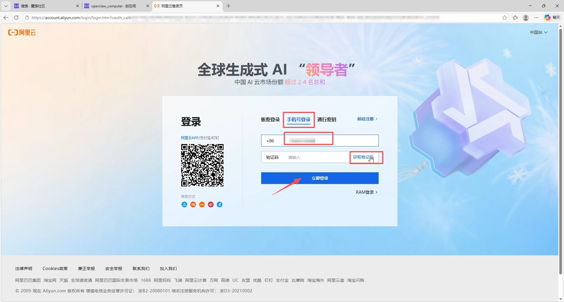Select the 通行密钥 login tab
The height and width of the screenshot is (302, 564).
(x=327, y=119)
